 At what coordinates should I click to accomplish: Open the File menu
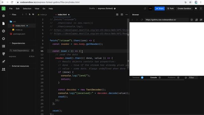click(11, 9)
